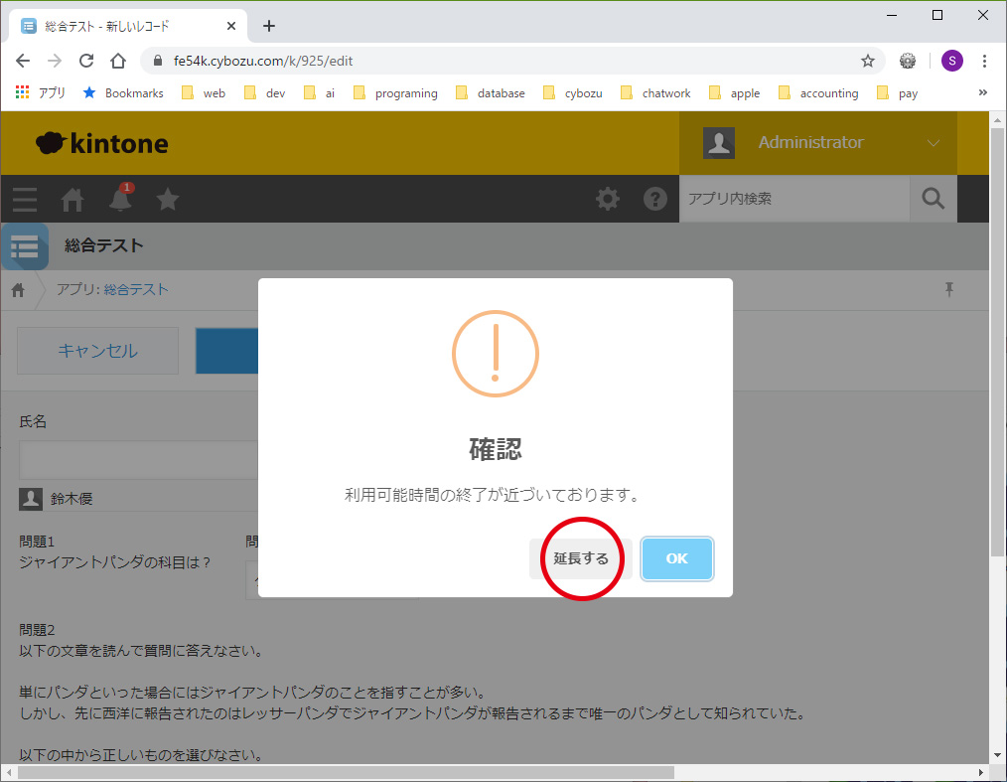The image size is (1007, 782).
Task: Click the vertical scrollbar up arrow
Action: pos(997,120)
